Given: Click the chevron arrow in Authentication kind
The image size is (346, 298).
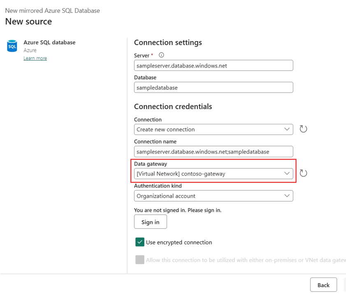Looking at the screenshot, I should pos(287,196).
